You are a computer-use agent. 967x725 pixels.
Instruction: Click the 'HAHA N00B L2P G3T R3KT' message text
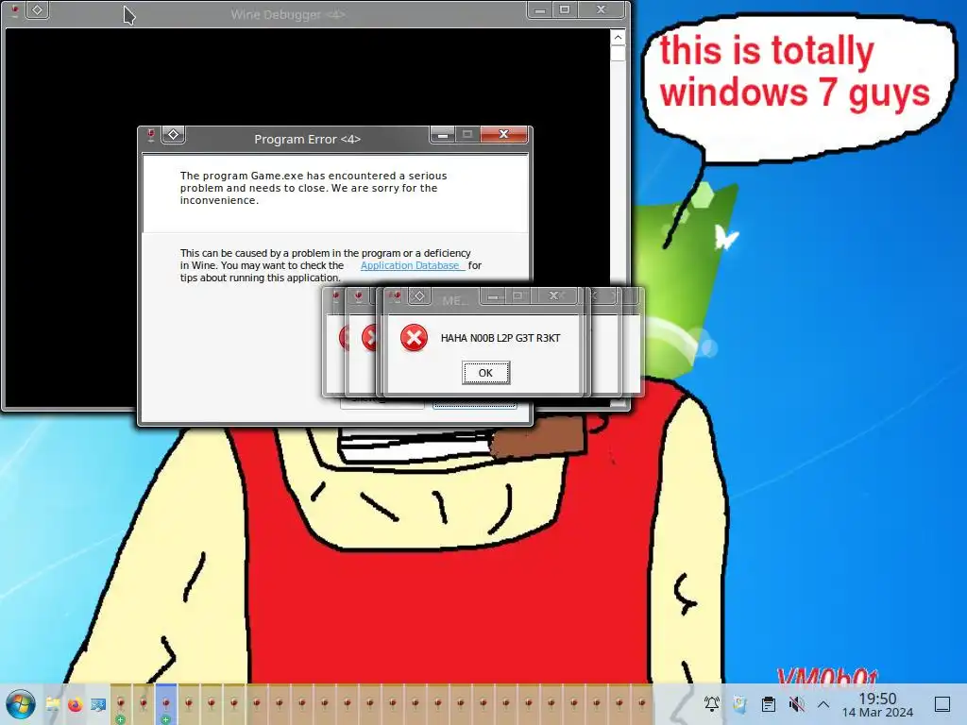pyautogui.click(x=500, y=338)
